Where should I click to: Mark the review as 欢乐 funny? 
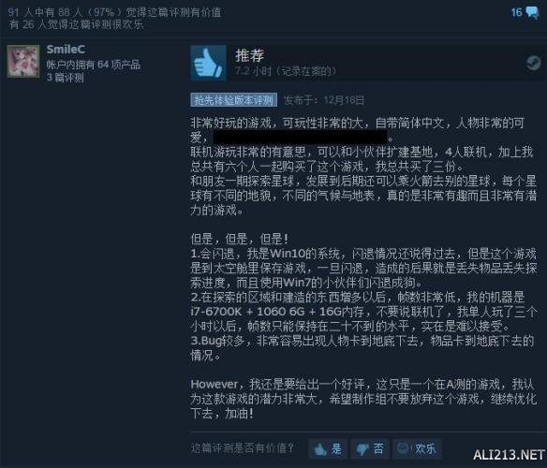pos(417,448)
